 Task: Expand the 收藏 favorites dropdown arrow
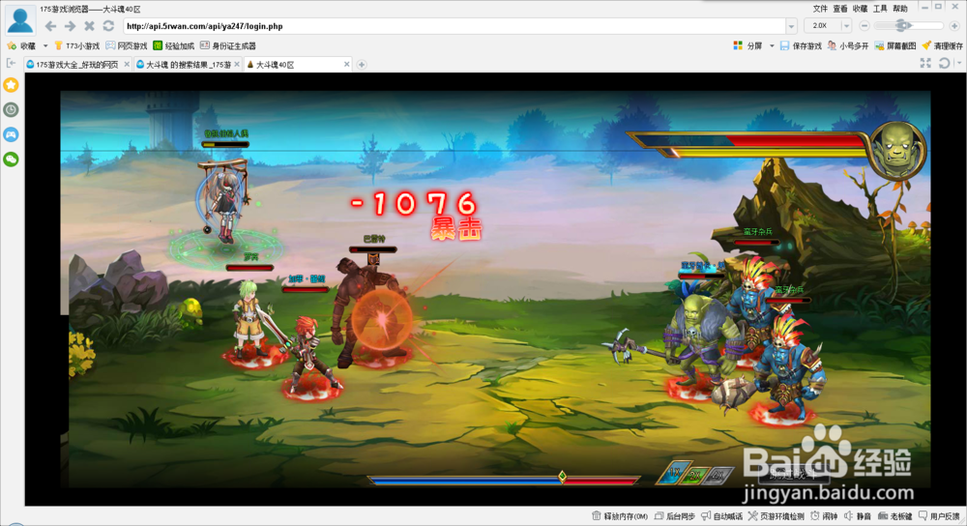click(x=45, y=46)
